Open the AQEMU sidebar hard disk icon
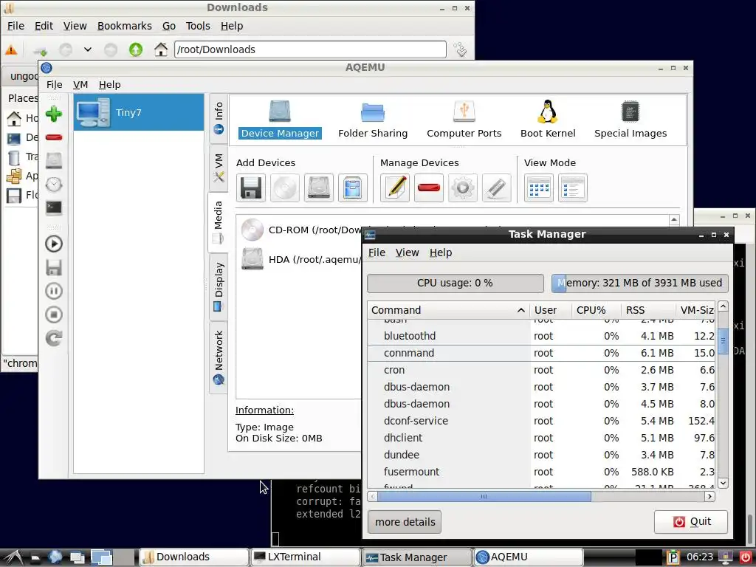 [x=53, y=160]
